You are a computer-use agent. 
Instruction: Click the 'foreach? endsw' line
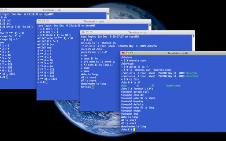point(131,111)
